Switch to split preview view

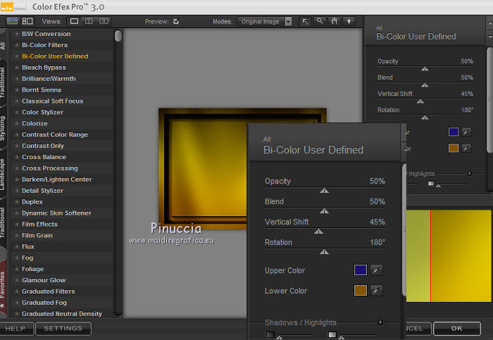[x=89, y=21]
